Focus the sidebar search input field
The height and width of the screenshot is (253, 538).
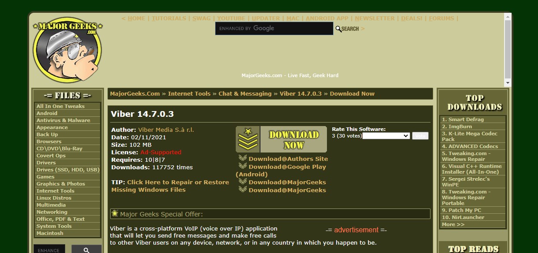[x=49, y=250]
